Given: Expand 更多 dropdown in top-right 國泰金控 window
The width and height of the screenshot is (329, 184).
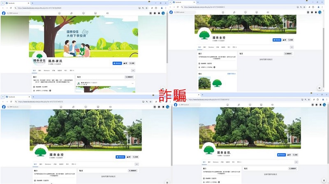Looking at the screenshot, I should click(x=234, y=47).
